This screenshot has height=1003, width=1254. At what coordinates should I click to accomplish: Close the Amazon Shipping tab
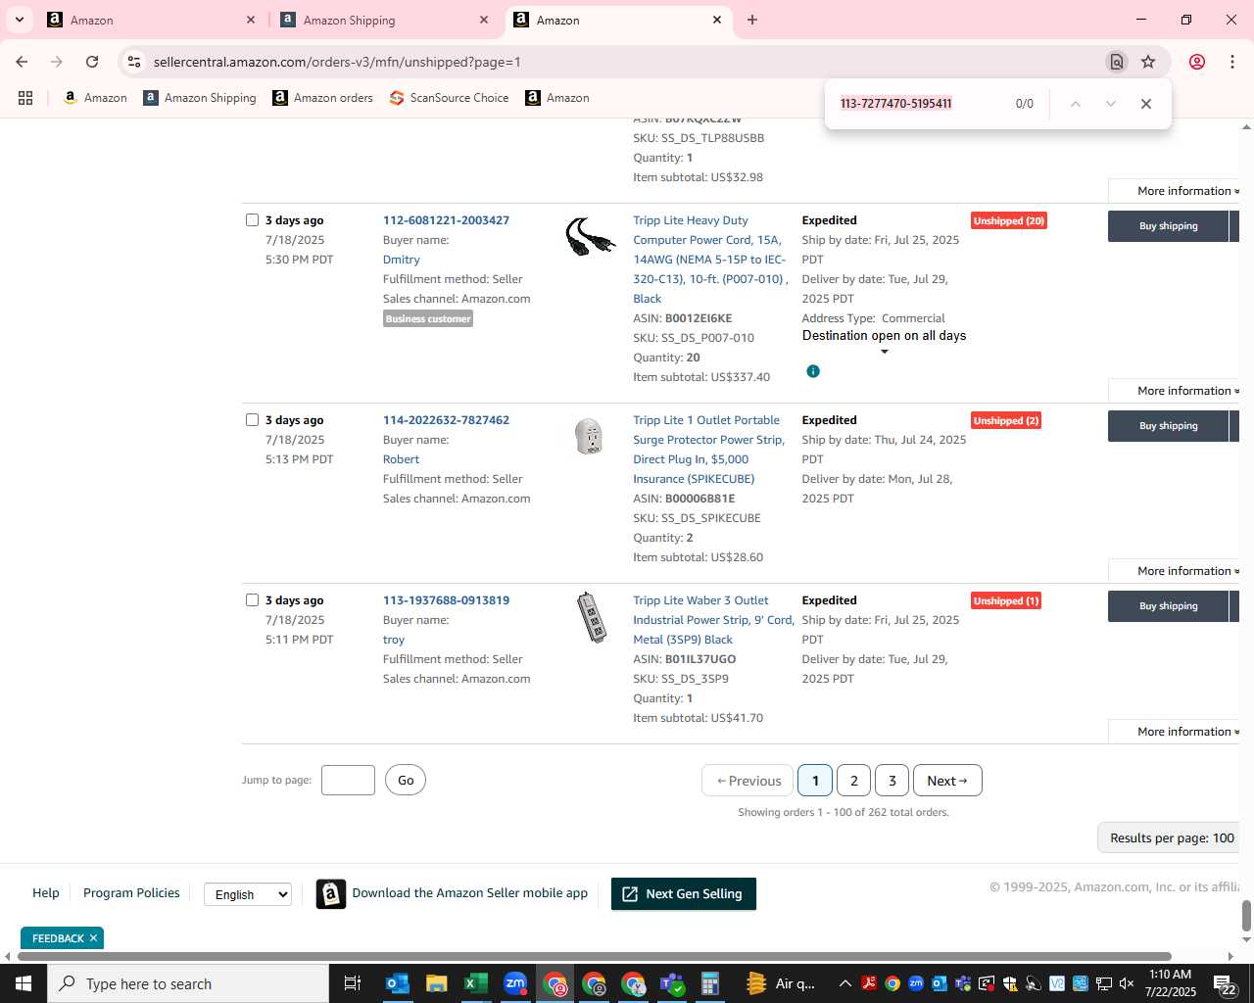coord(484,20)
